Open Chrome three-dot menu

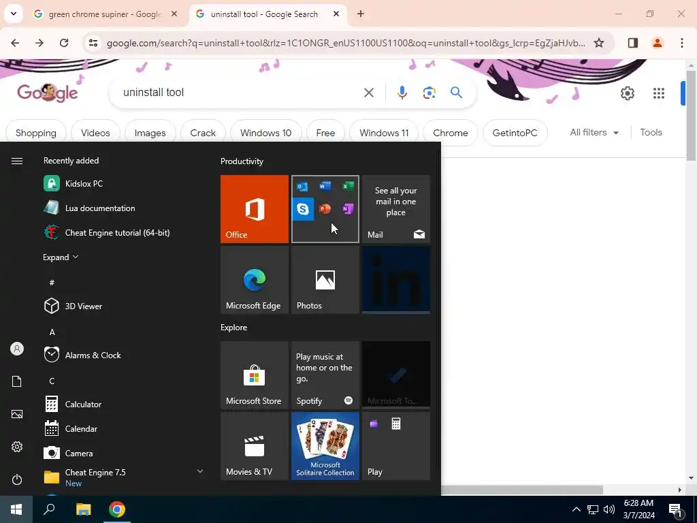[682, 43]
